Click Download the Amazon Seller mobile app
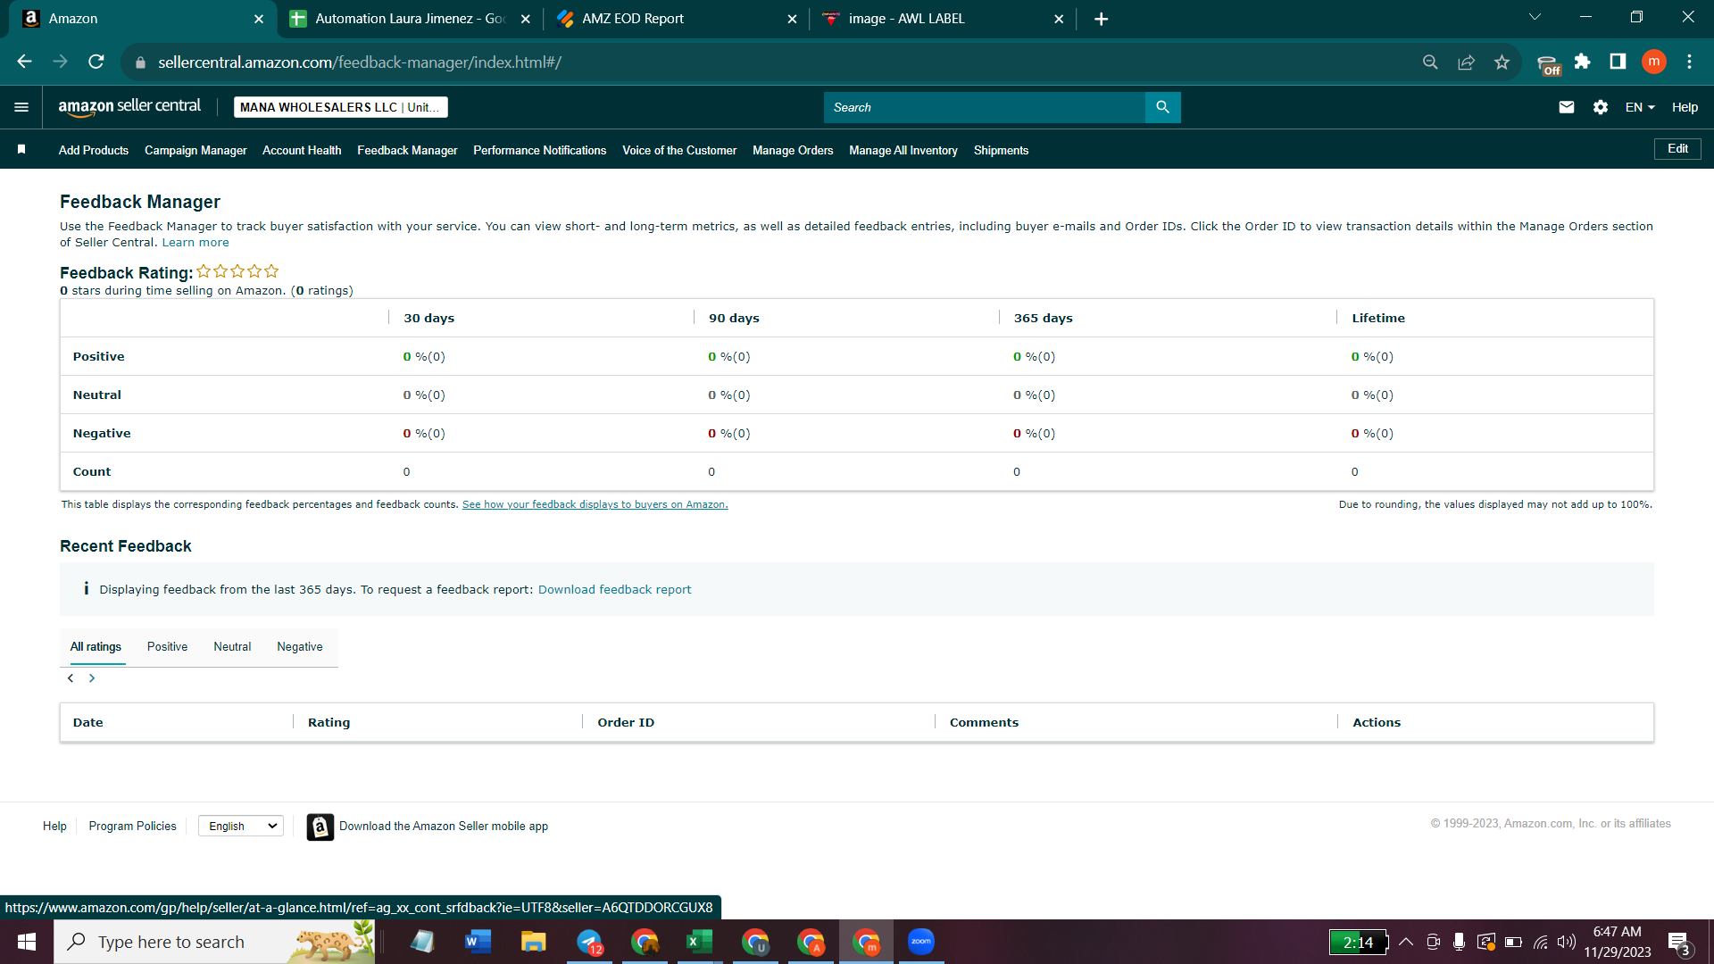The height and width of the screenshot is (964, 1714). (x=444, y=827)
